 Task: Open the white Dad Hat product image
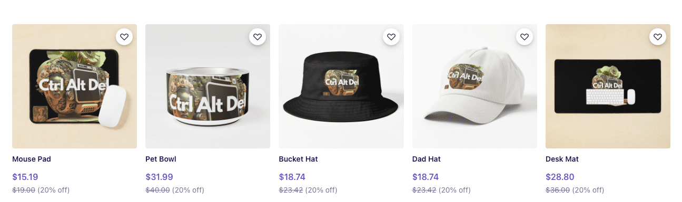coord(475,86)
